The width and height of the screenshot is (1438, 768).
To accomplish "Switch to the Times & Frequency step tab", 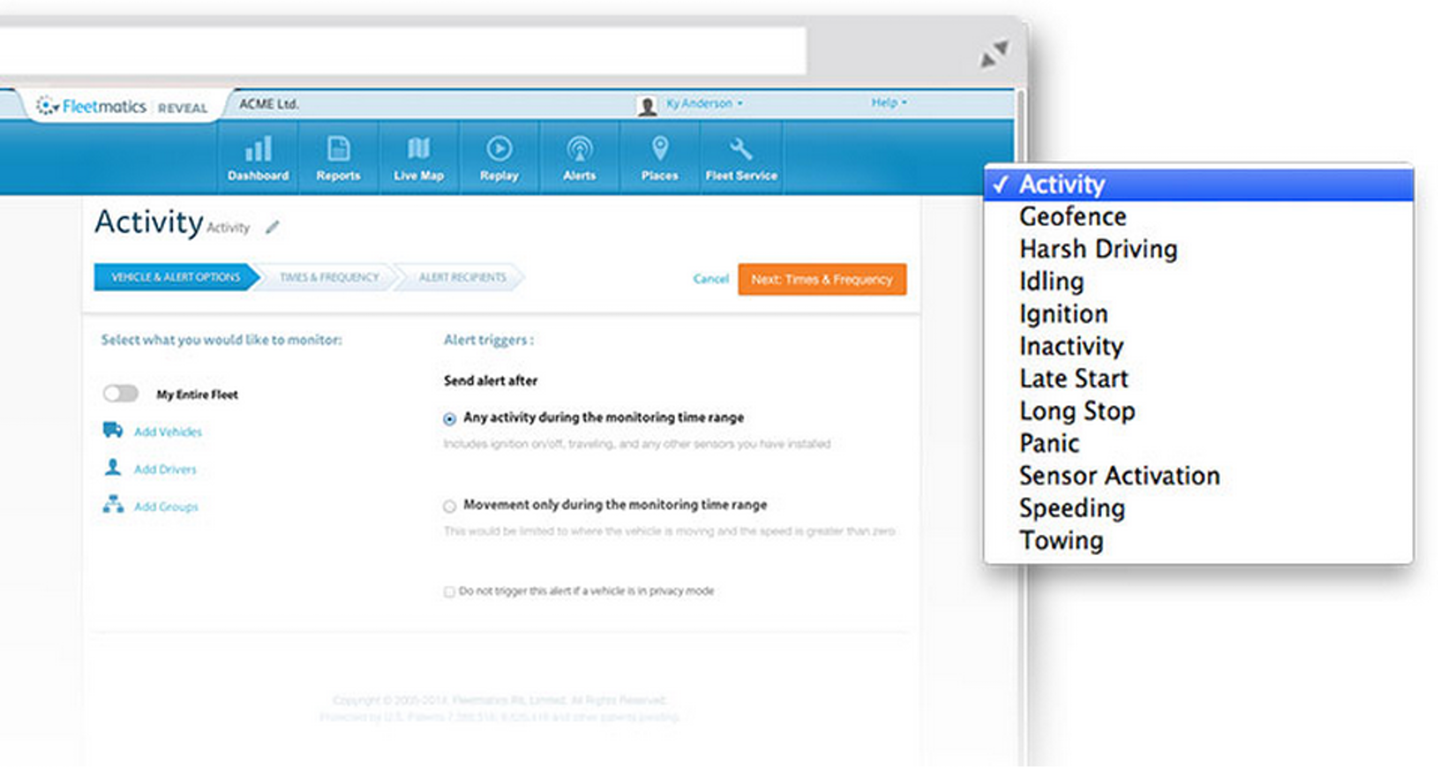I will click(329, 277).
